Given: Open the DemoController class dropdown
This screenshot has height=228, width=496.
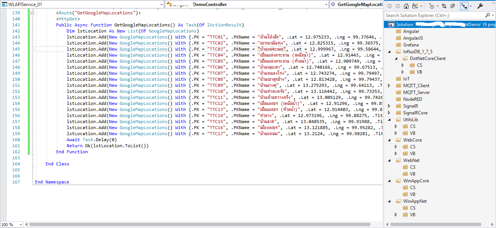Looking at the screenshot, I should [x=325, y=5].
